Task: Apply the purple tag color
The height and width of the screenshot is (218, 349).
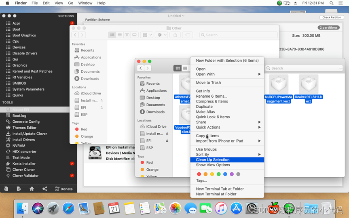Action: [x=232, y=174]
